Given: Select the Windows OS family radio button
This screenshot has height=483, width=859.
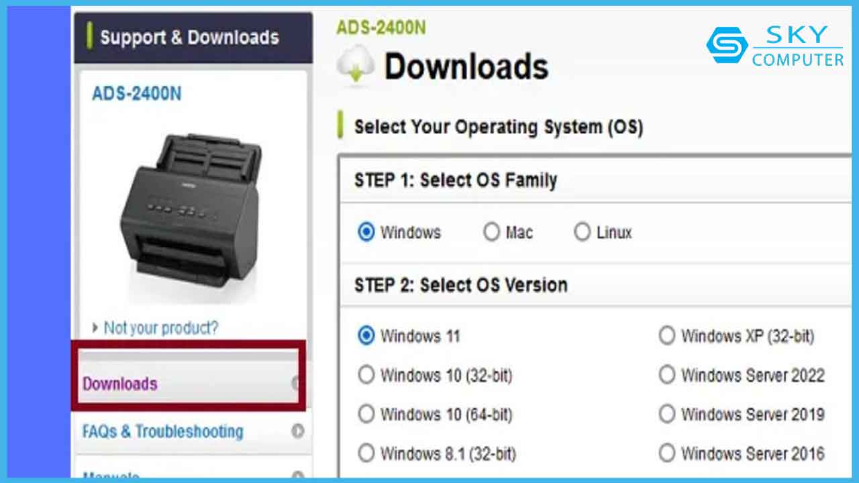Looking at the screenshot, I should (366, 233).
